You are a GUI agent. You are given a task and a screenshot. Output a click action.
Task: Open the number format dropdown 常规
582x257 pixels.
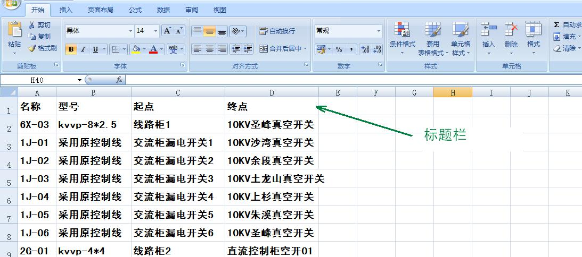click(x=379, y=31)
